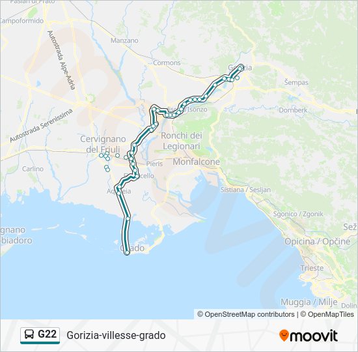Open the OpenMapTiles attribution link
This screenshot has width=358, height=352.
coord(327,314)
